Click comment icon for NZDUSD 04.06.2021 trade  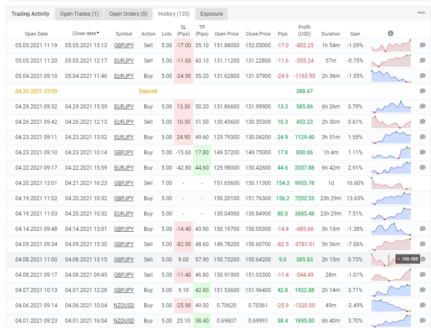[x=422, y=305]
